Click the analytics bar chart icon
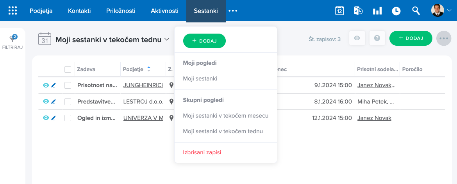The height and width of the screenshot is (184, 457). point(377,11)
